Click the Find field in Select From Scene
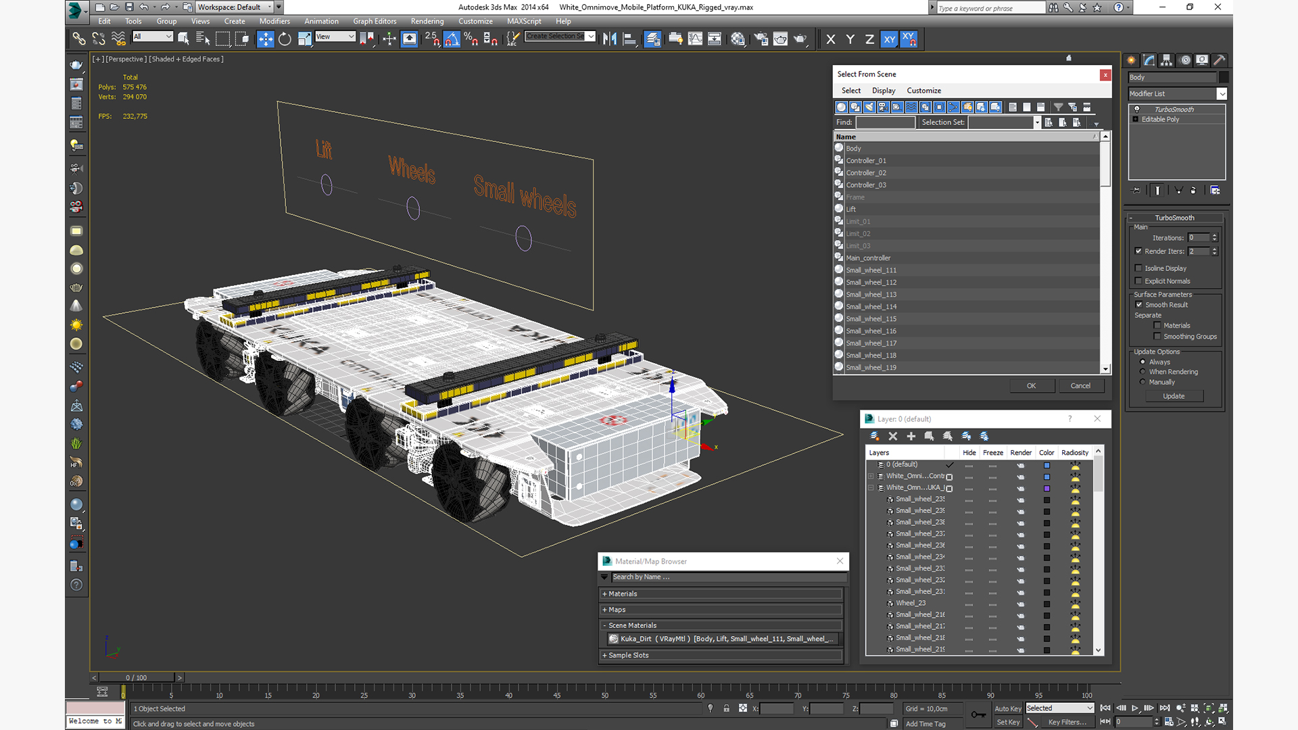Viewport: 1298px width, 730px height. [x=885, y=122]
